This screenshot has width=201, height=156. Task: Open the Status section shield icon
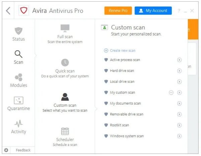coord(18,31)
